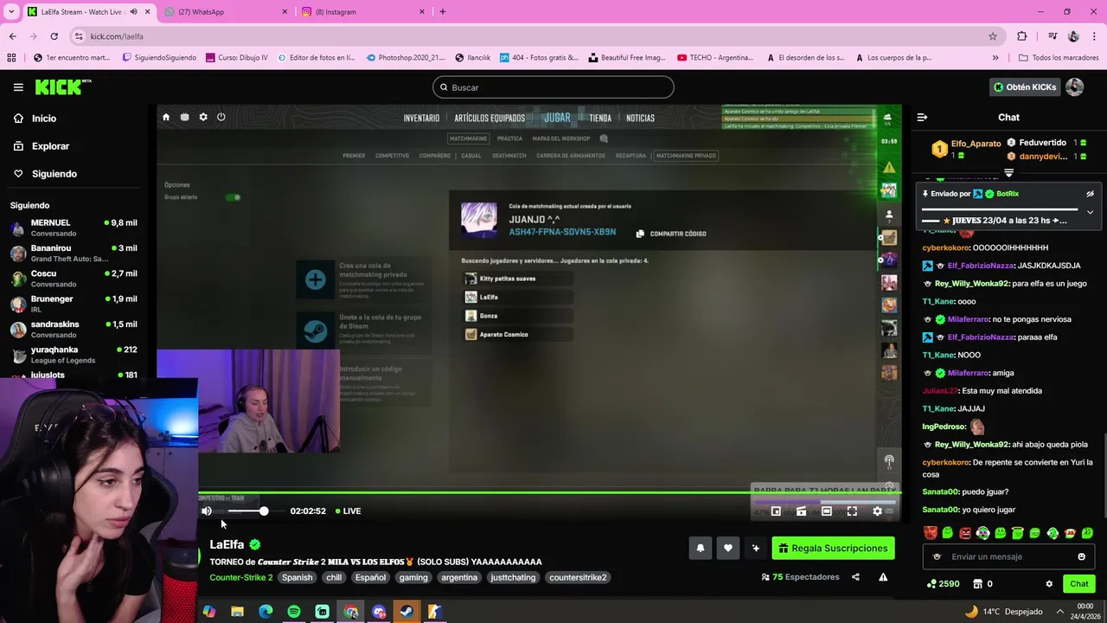The width and height of the screenshot is (1107, 623).
Task: Open yuraqhanka channel in sidebar
Action: 74,355
